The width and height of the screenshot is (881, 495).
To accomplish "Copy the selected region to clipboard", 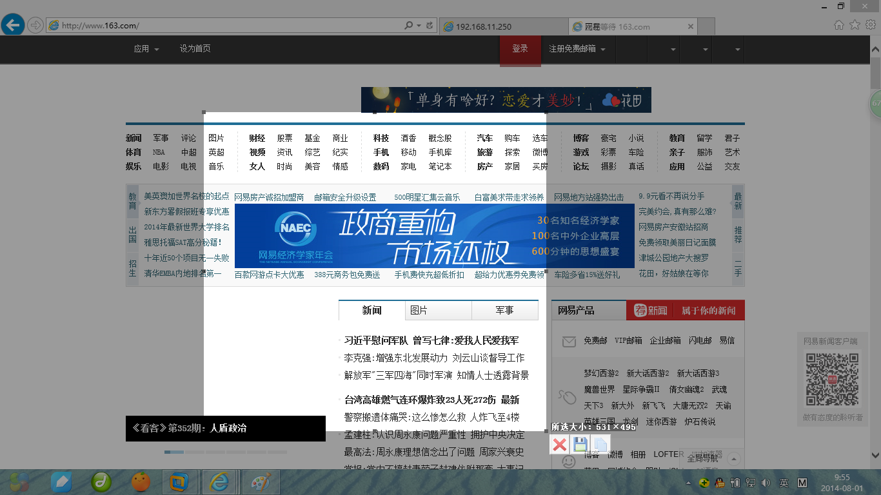I will coord(600,444).
